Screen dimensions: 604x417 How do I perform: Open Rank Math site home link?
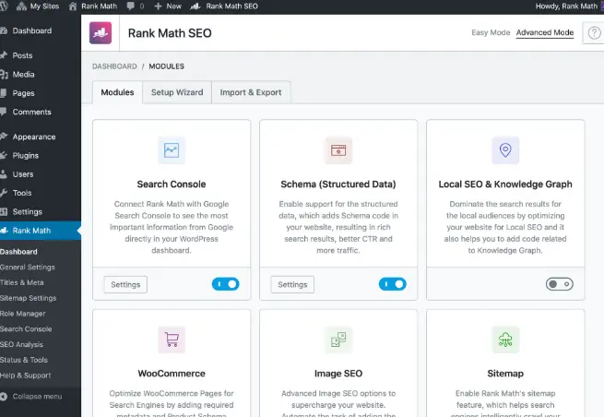(x=93, y=6)
